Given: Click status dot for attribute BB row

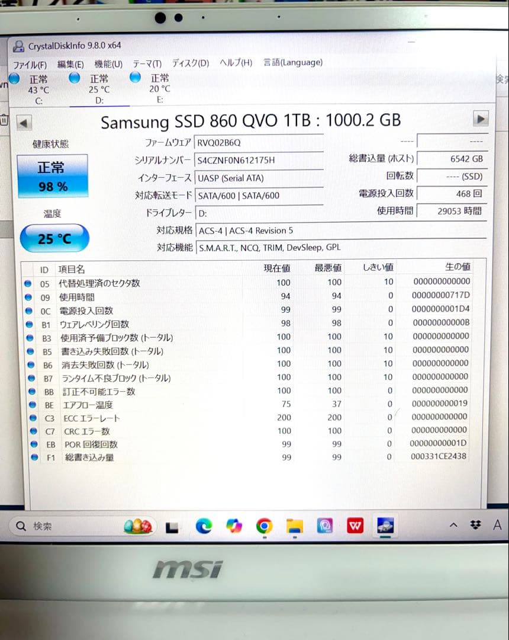Looking at the screenshot, I should tap(32, 392).
